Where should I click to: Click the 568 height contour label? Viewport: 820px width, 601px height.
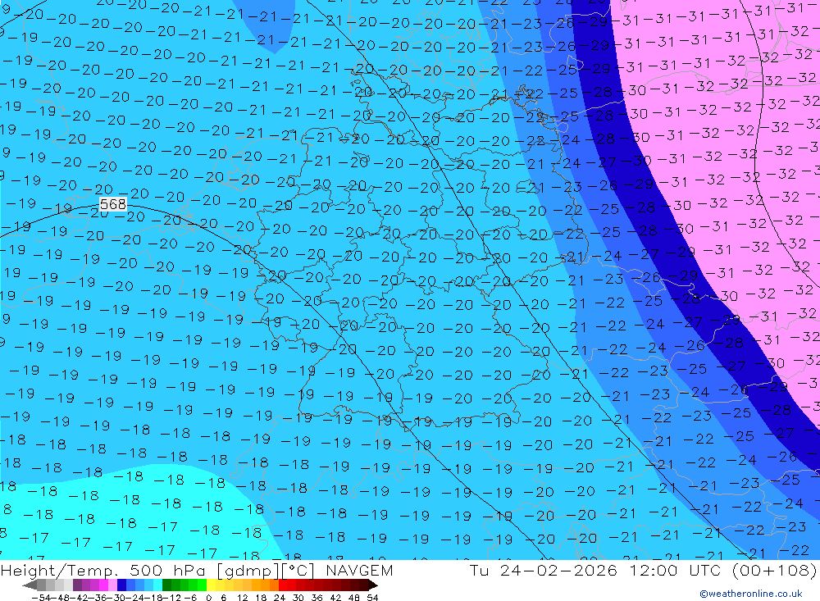113,204
